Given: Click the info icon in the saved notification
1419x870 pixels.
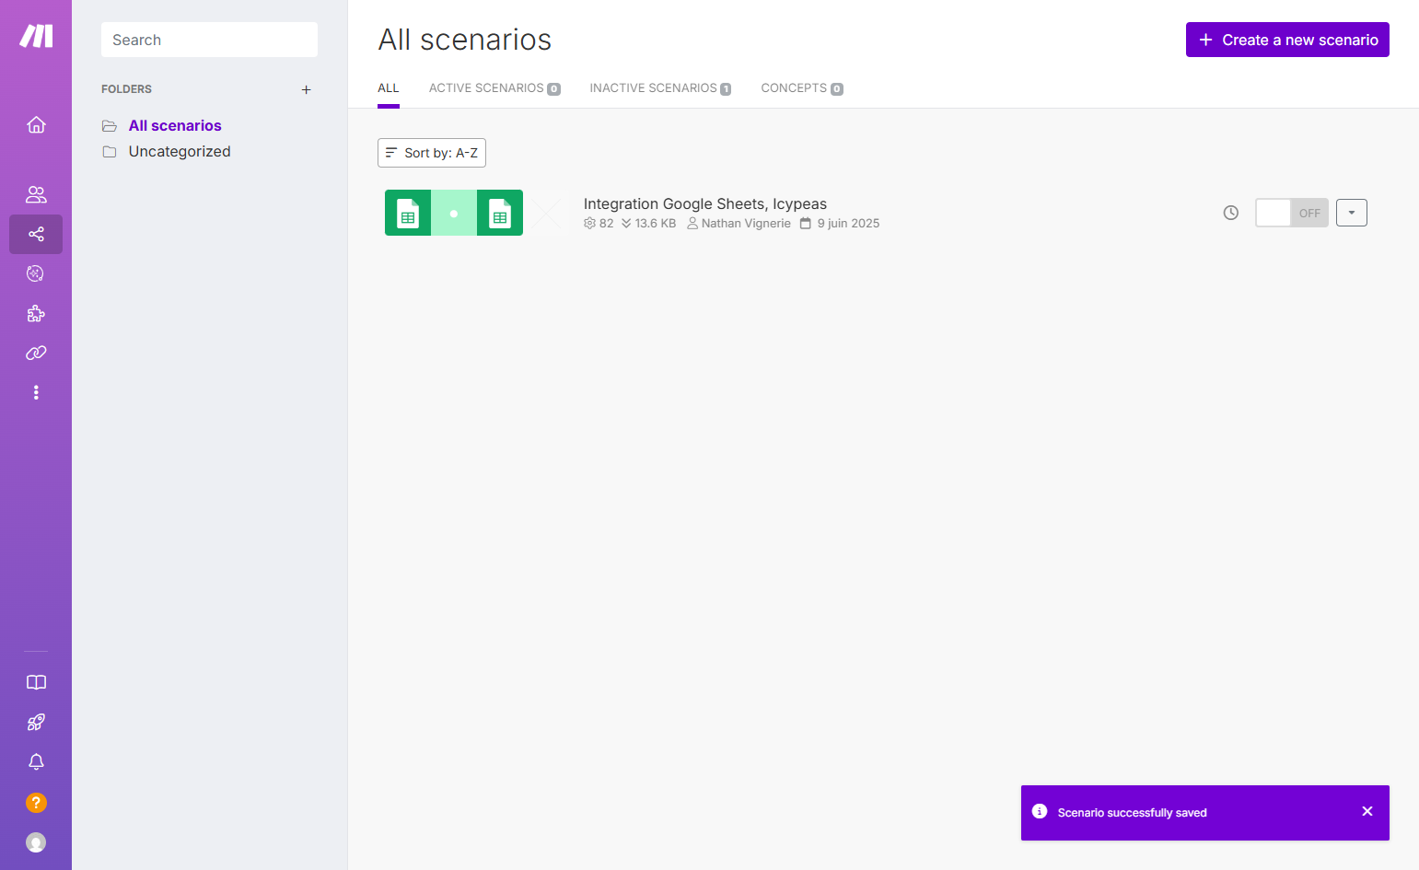Looking at the screenshot, I should [x=1040, y=812].
